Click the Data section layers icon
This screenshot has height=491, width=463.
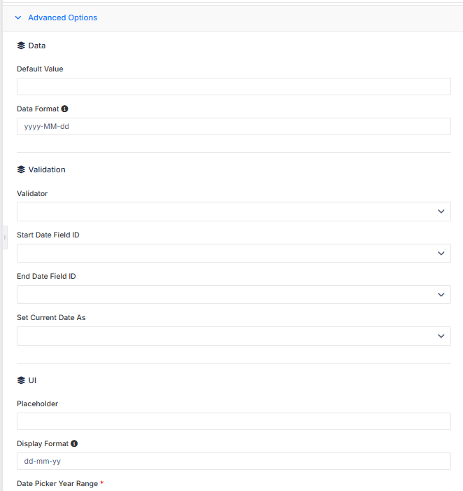[x=21, y=46]
